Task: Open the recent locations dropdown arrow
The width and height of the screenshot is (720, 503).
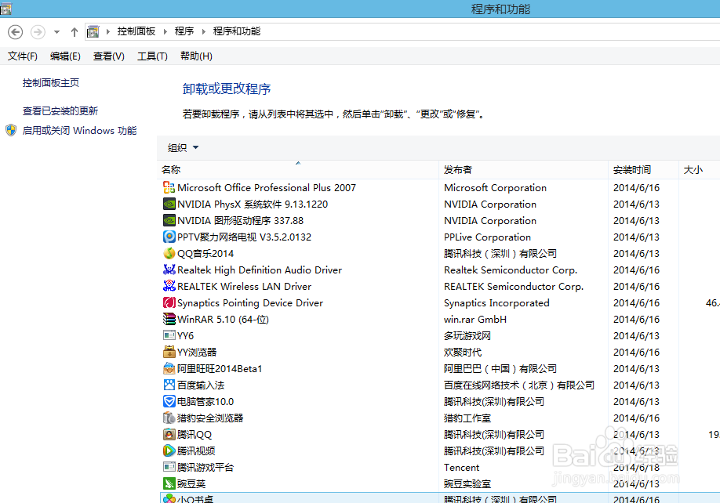Action: pyautogui.click(x=56, y=32)
